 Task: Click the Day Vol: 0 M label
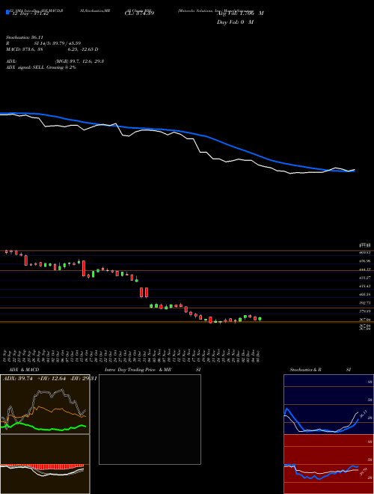pos(235,22)
